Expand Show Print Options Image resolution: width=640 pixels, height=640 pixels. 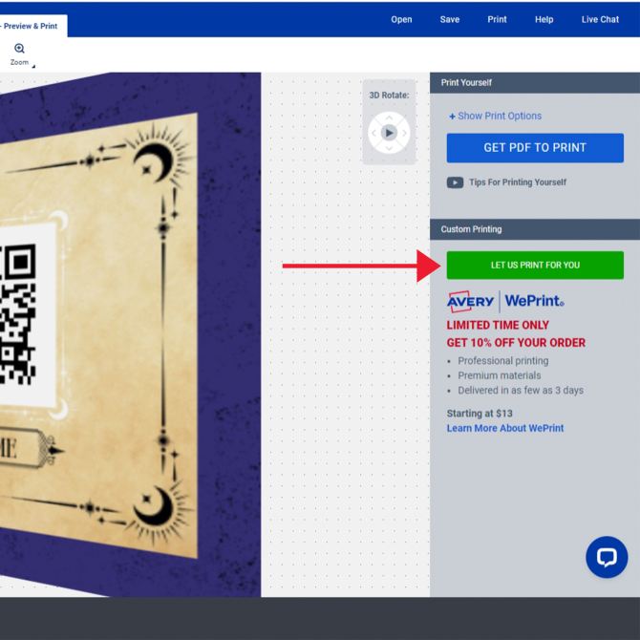click(495, 116)
